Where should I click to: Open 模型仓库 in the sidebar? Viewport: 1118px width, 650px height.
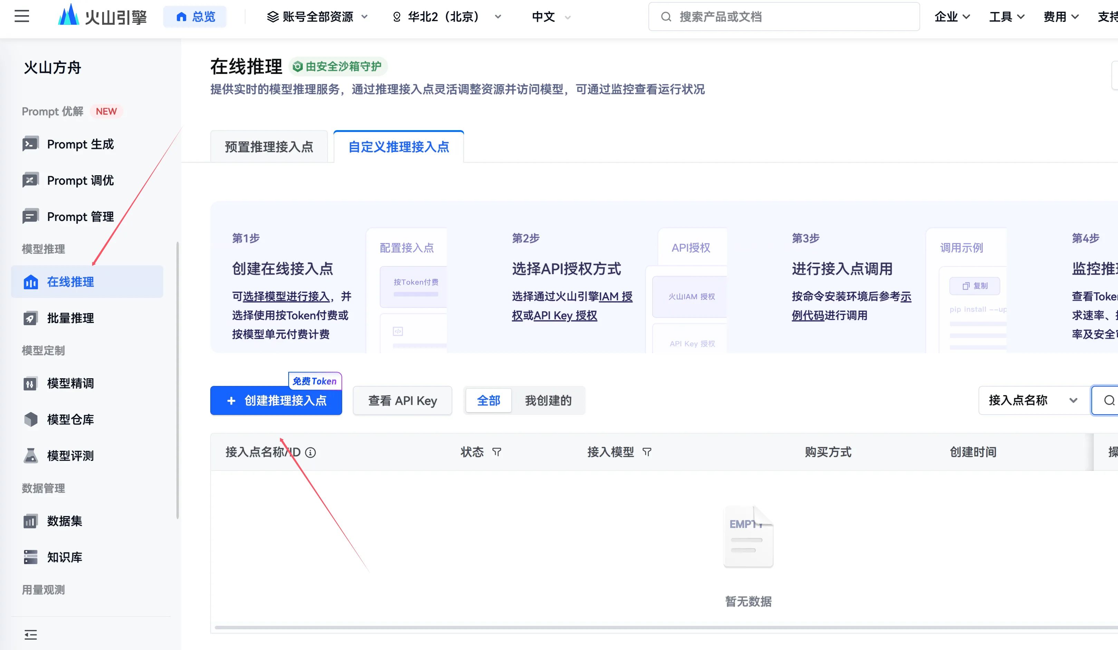[87, 419]
